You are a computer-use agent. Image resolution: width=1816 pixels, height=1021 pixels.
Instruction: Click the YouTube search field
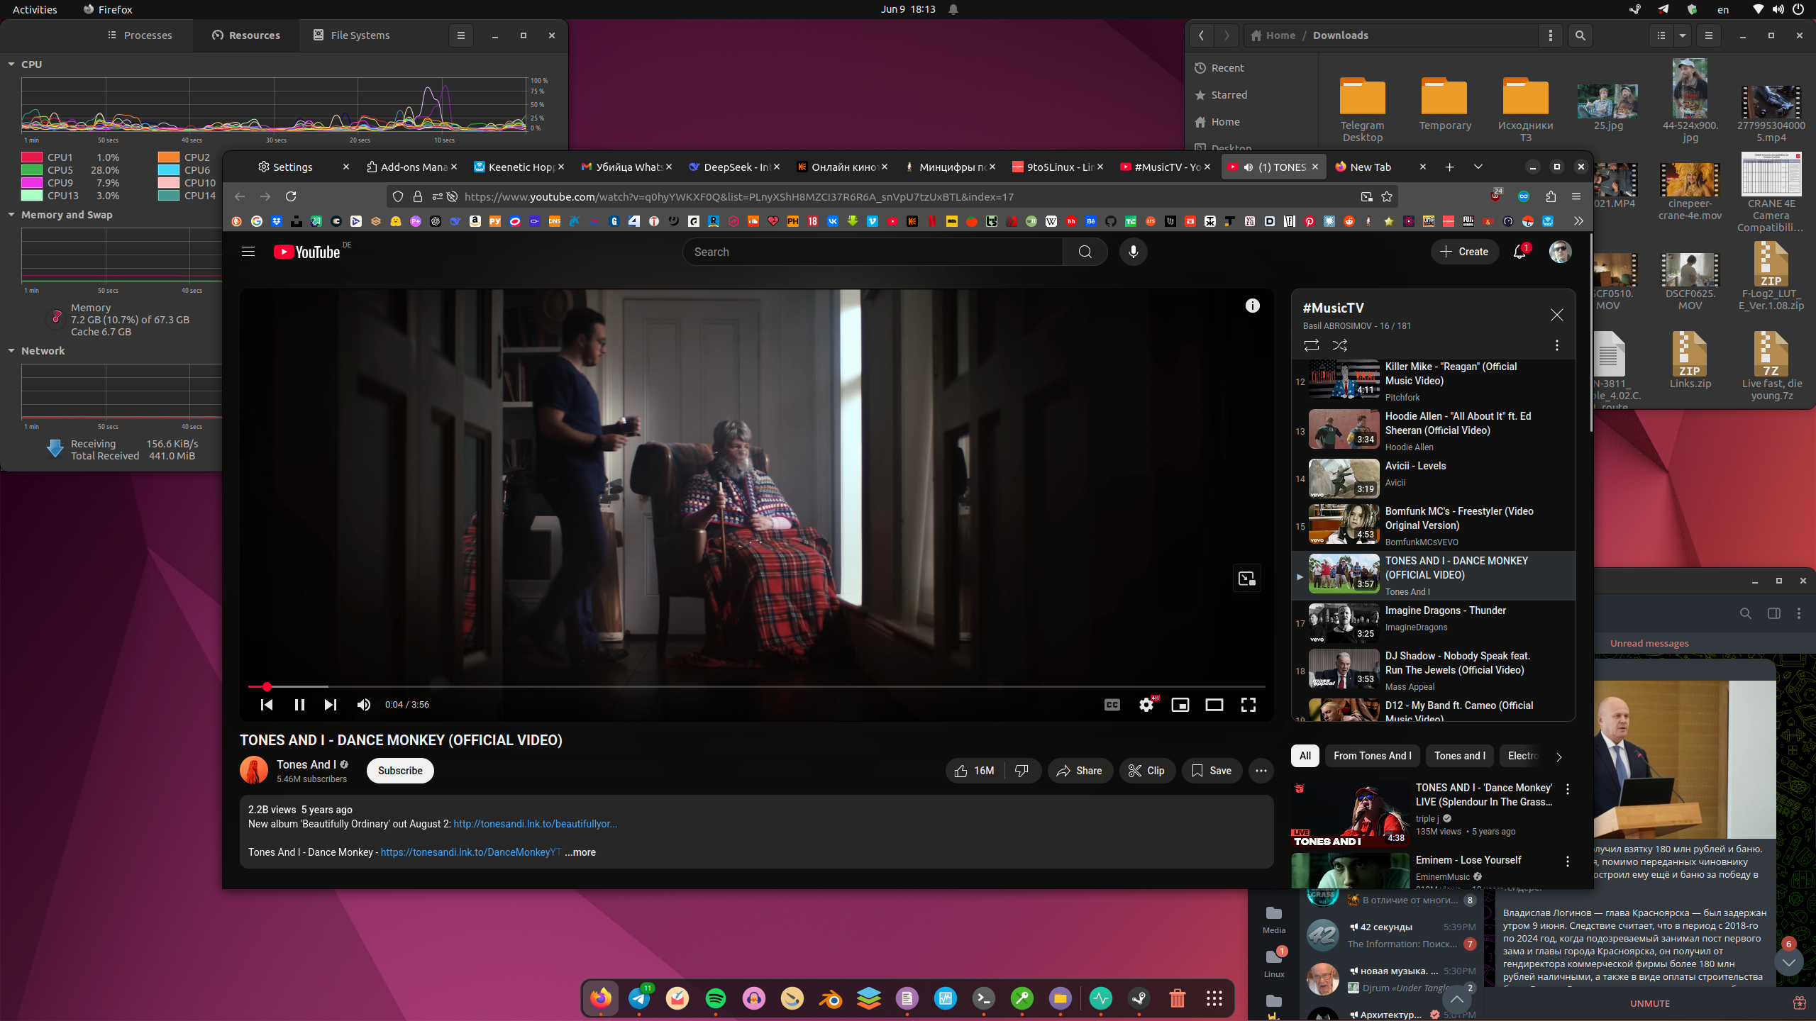(x=873, y=252)
